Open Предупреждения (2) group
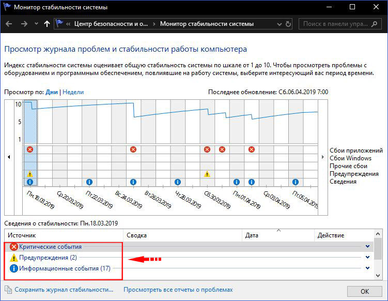388x301 pixels. [x=48, y=258]
